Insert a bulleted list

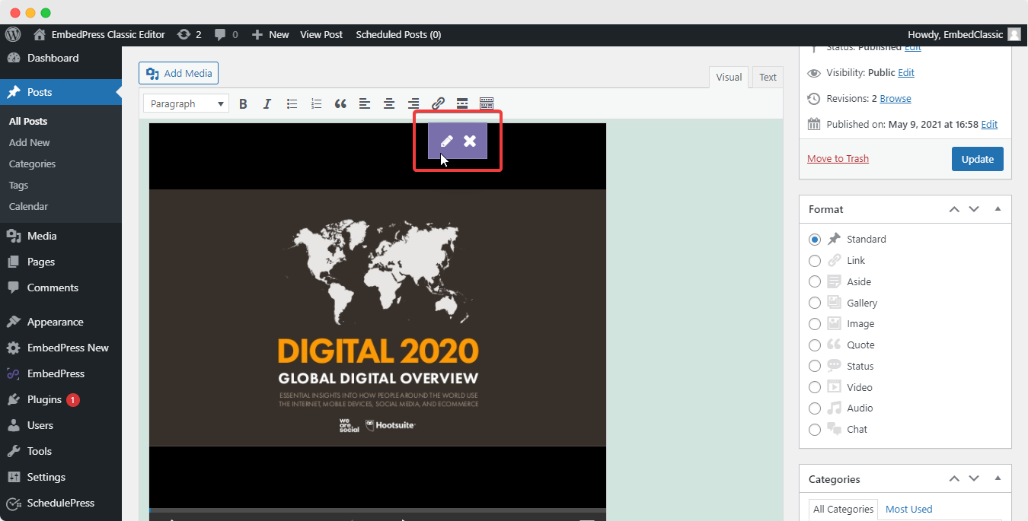292,103
